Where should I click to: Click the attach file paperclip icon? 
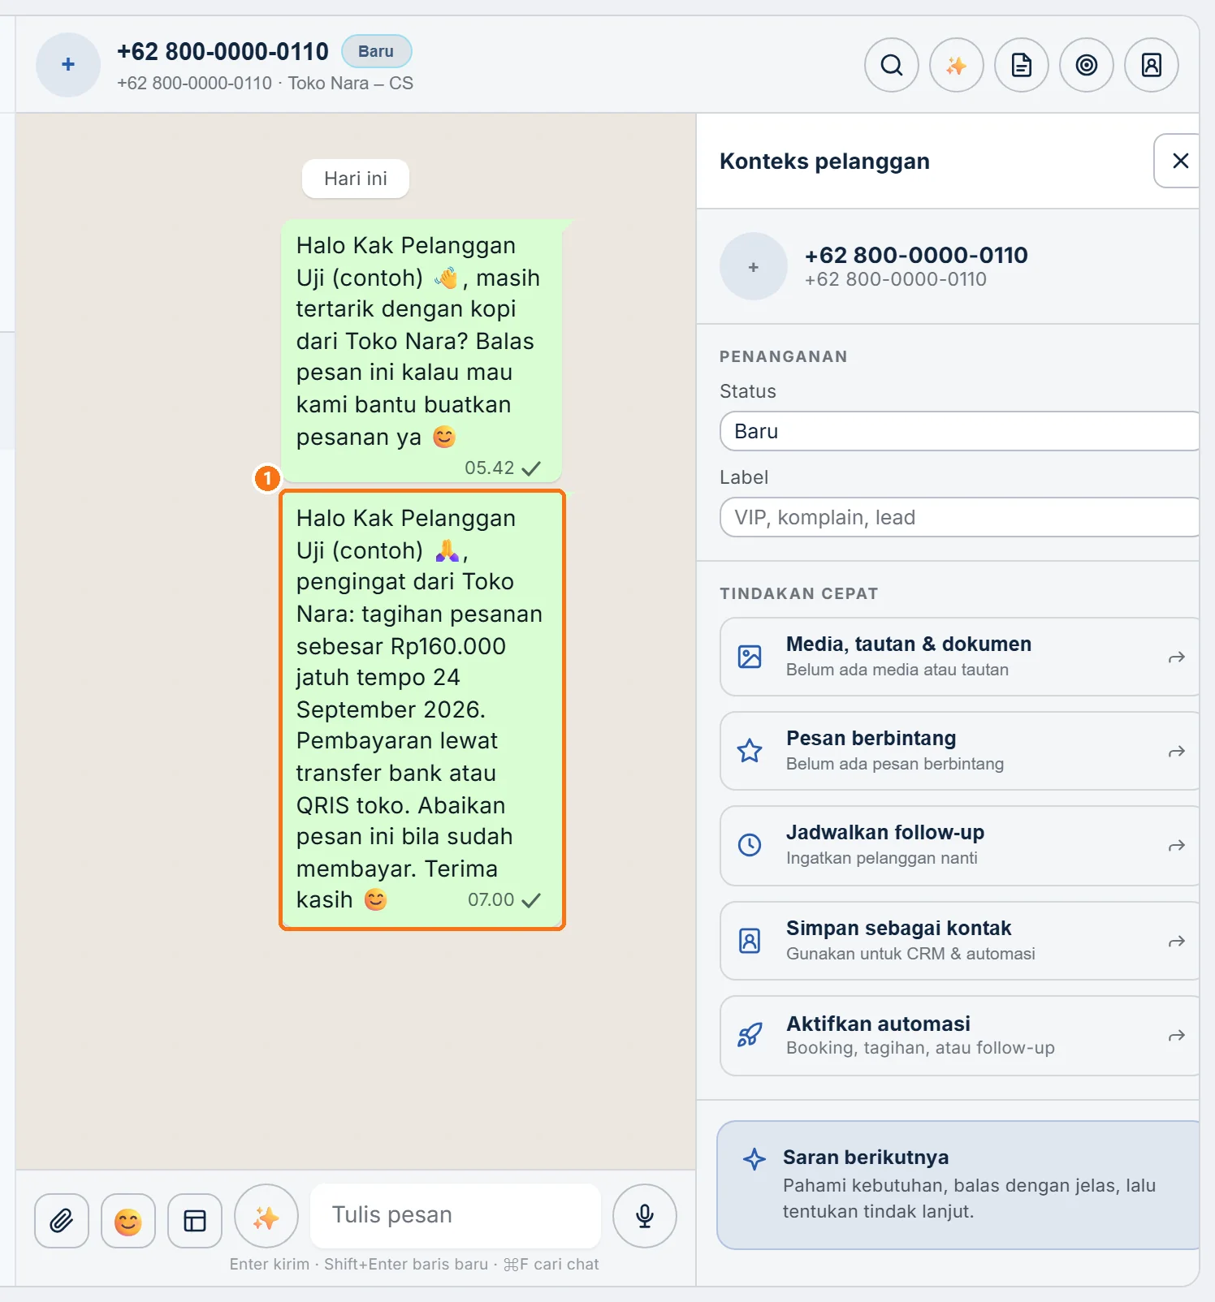point(62,1220)
